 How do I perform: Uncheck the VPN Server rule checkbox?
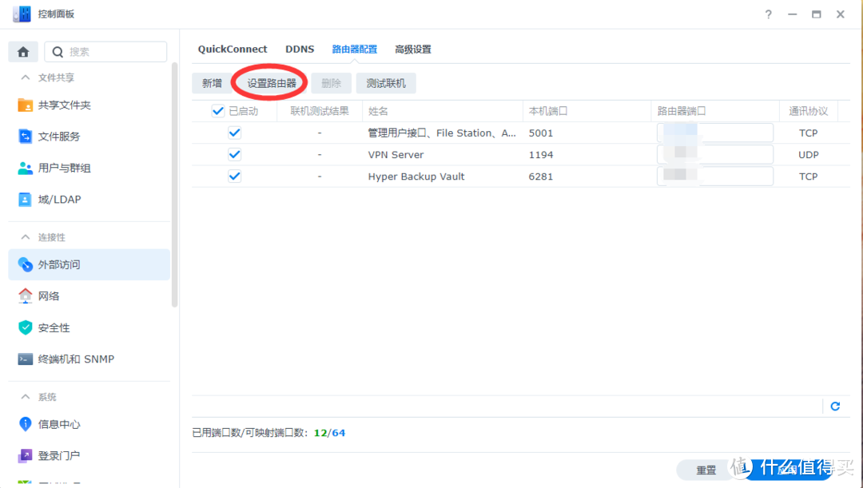coord(234,155)
